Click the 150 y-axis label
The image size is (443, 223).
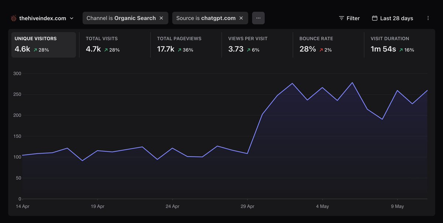pos(17,136)
